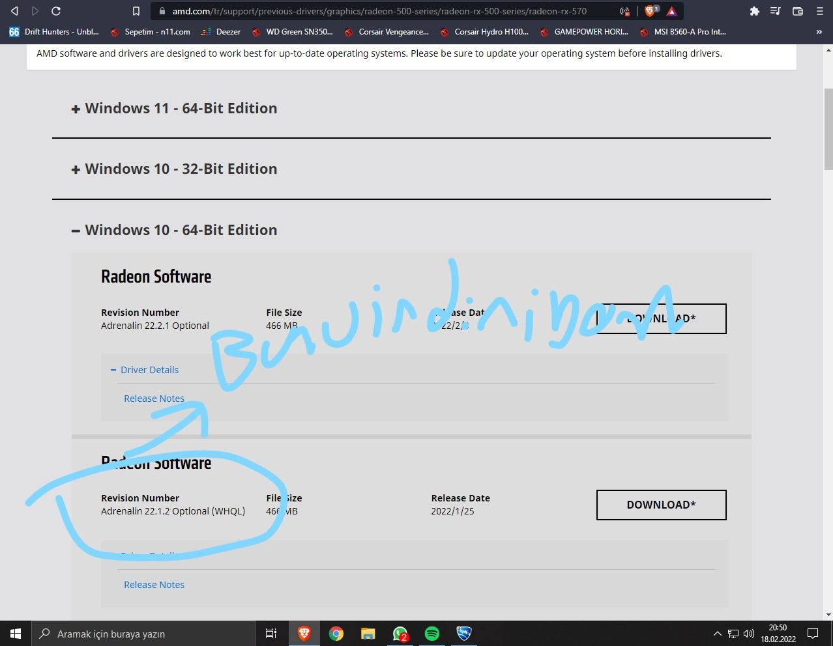The width and height of the screenshot is (833, 646).
Task: Go forward in the browser
Action: [35, 11]
